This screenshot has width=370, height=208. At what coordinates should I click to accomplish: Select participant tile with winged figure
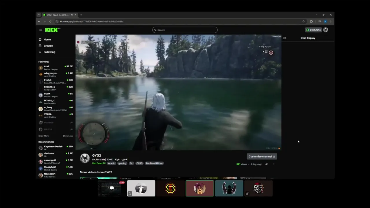[x=229, y=188]
